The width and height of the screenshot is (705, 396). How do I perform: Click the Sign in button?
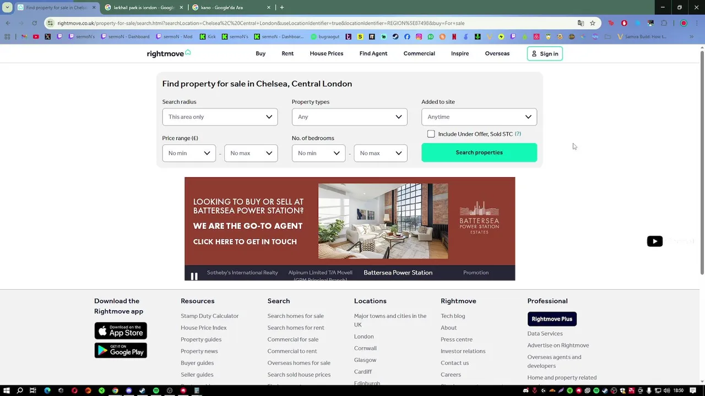pos(545,53)
